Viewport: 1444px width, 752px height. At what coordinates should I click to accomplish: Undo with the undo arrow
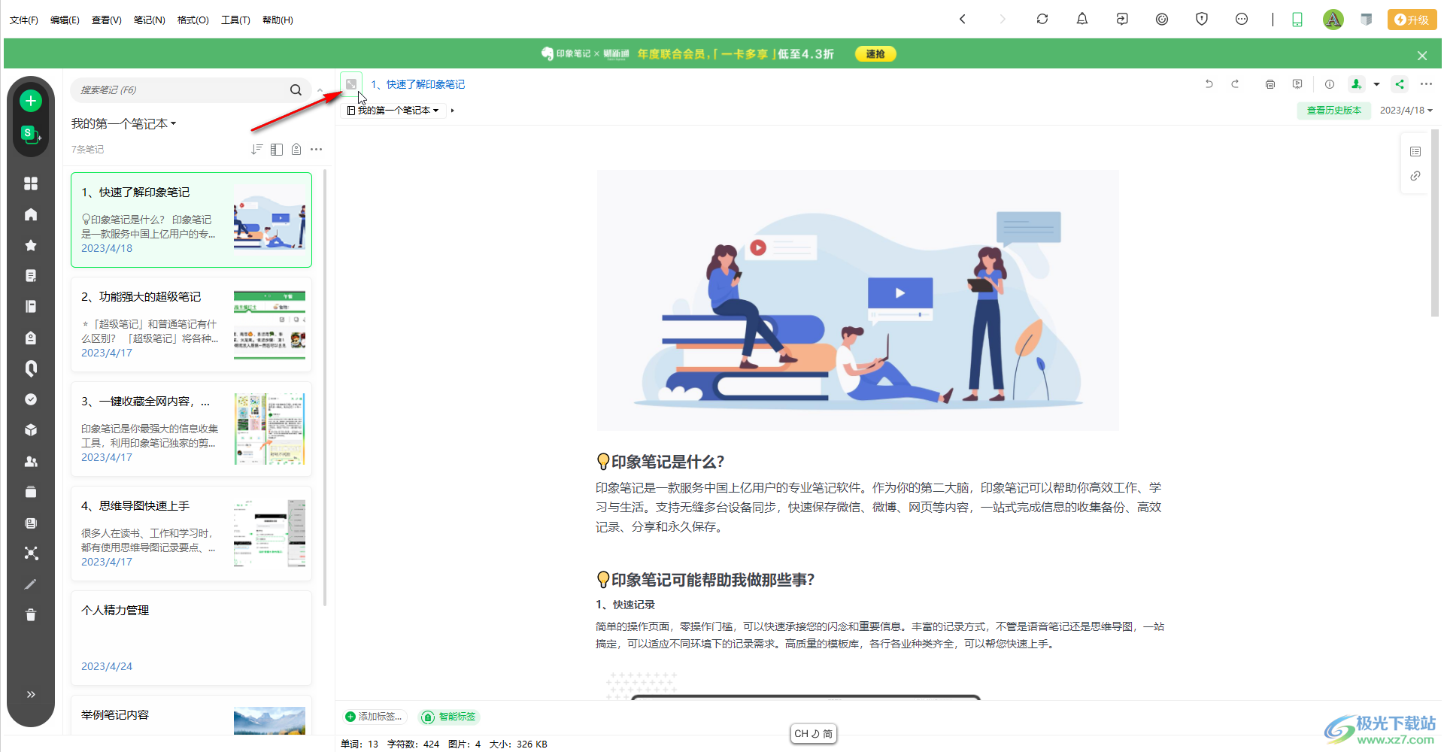1209,84
